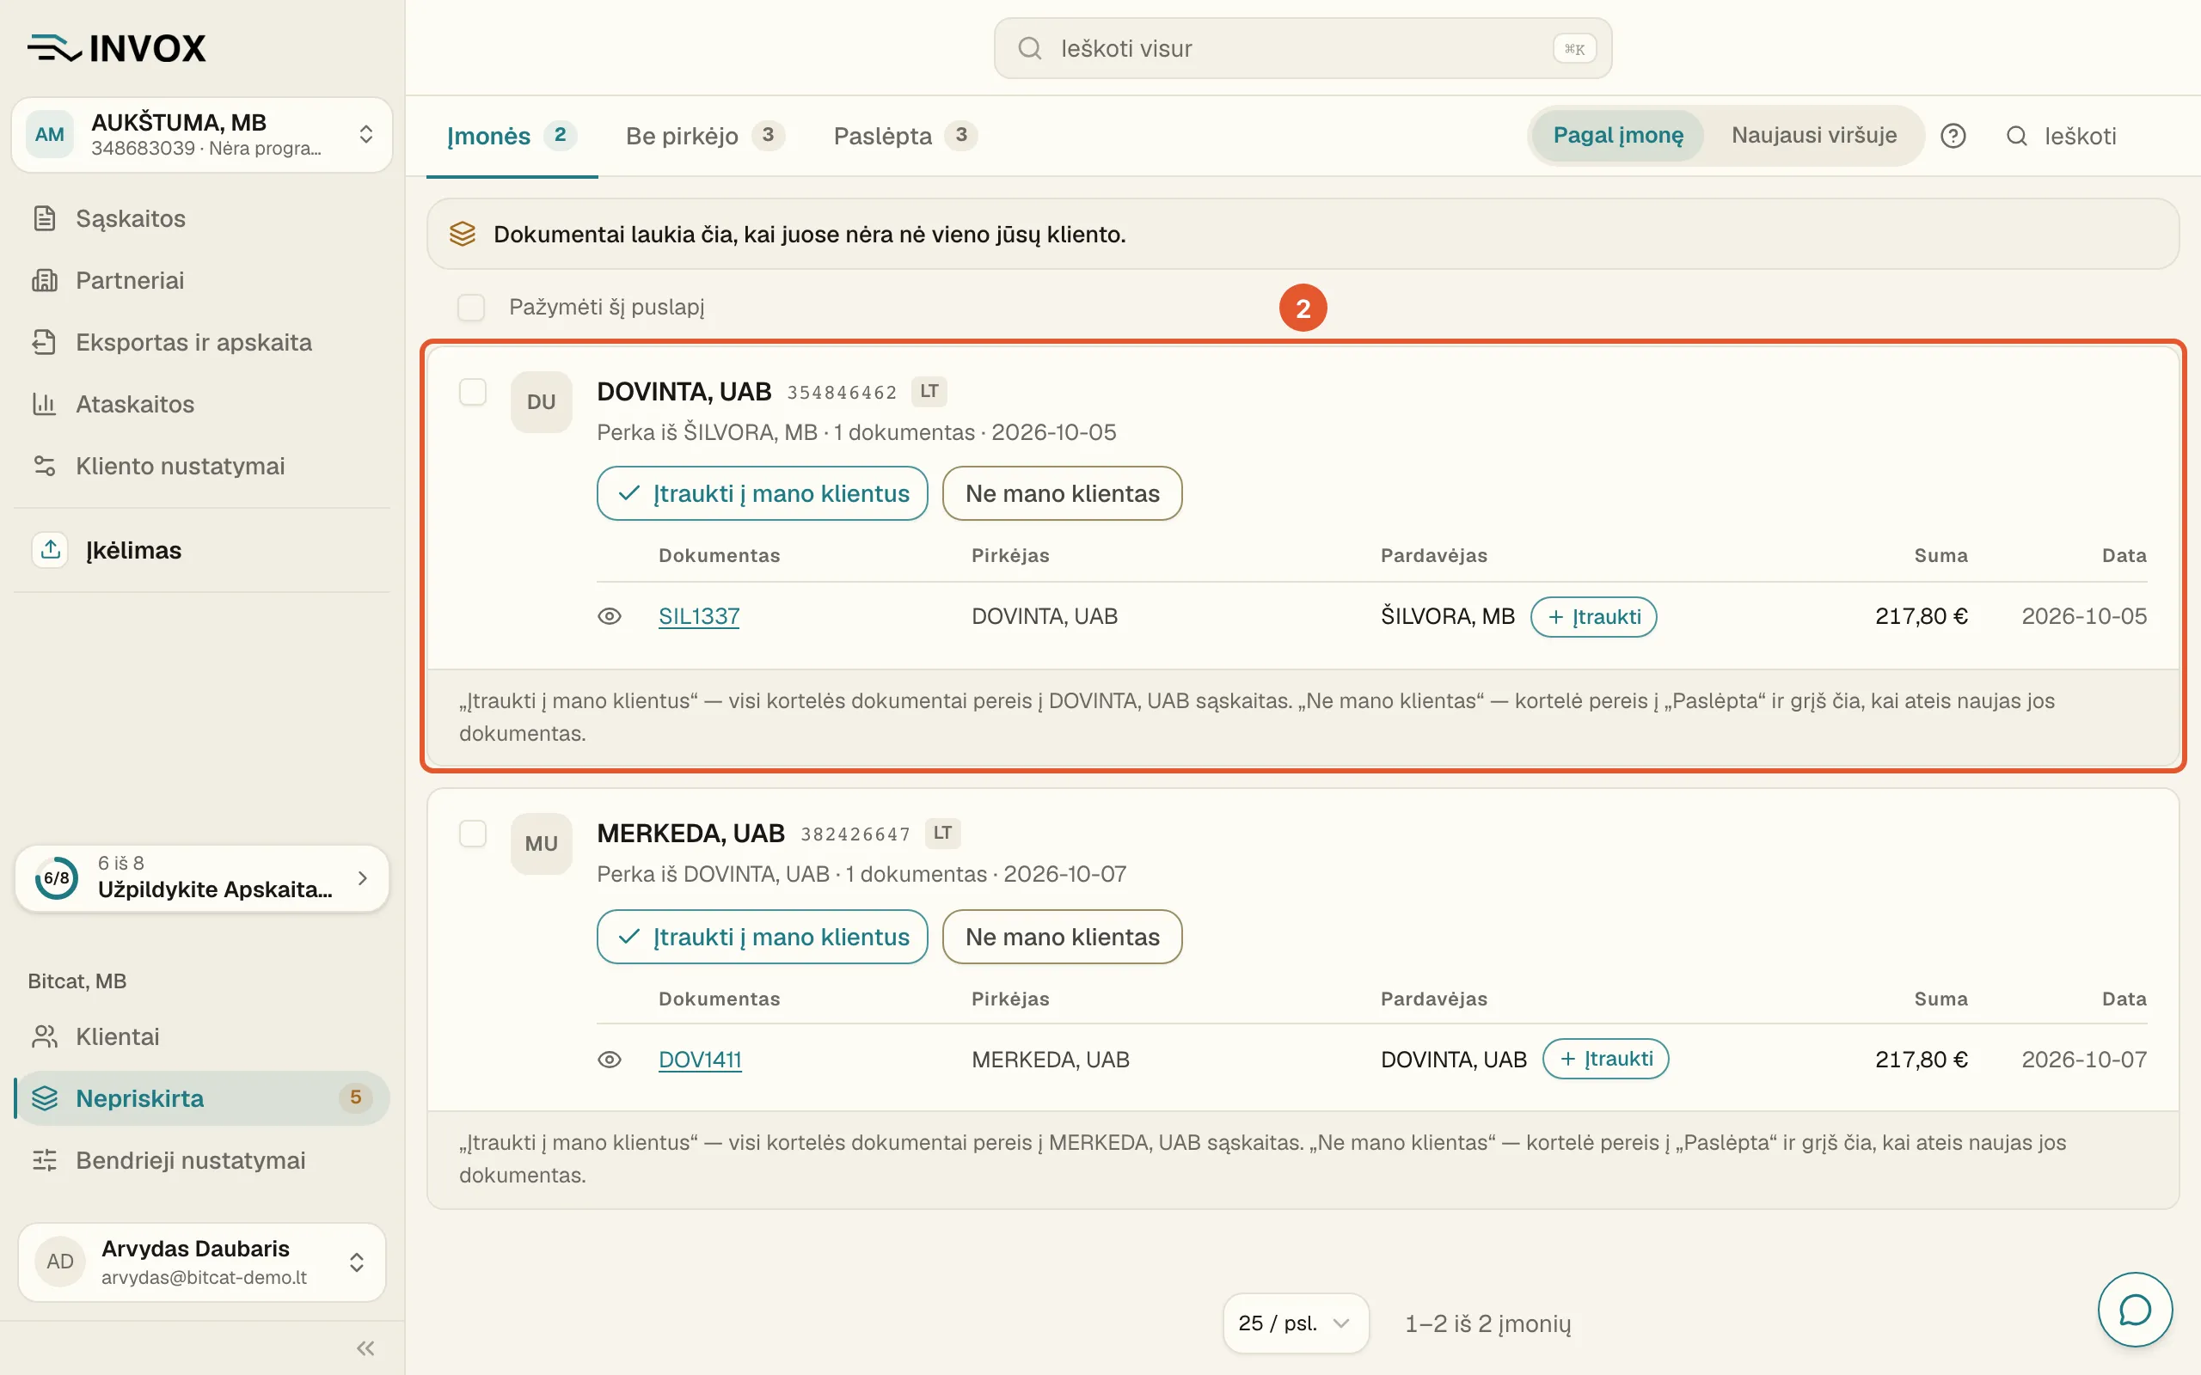Open the Klientai list
This screenshot has width=2201, height=1375.
pos(202,1036)
